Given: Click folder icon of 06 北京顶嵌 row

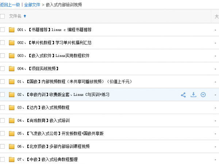Looking at the screenshot, I should click(12, 147).
